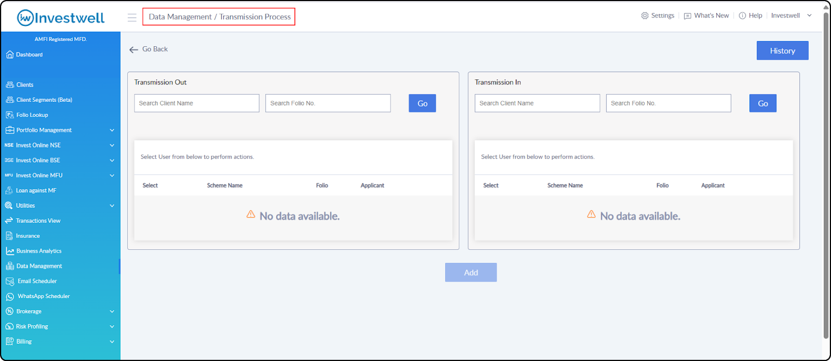Expand the Utilities chevron

coord(112,206)
